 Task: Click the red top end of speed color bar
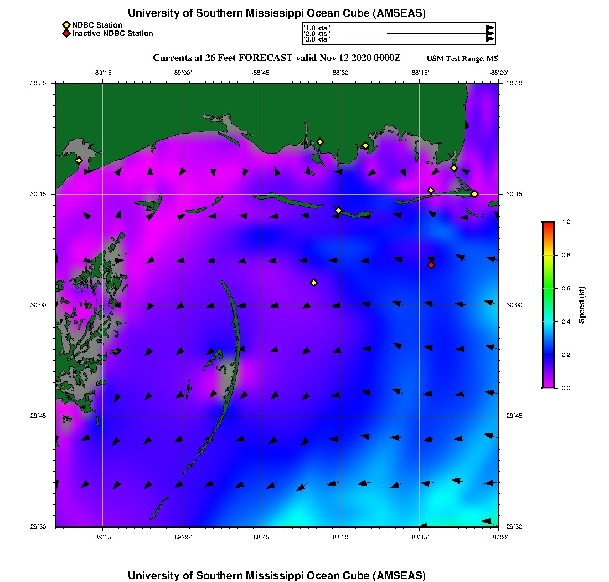coord(548,224)
